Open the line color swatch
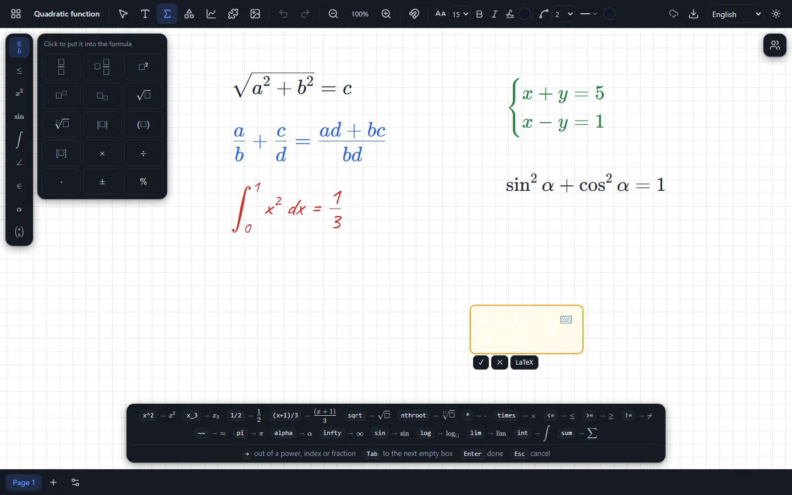 point(609,14)
